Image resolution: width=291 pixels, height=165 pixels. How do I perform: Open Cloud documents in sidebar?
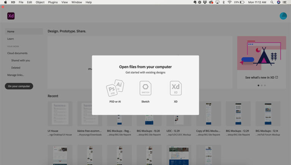click(x=17, y=53)
